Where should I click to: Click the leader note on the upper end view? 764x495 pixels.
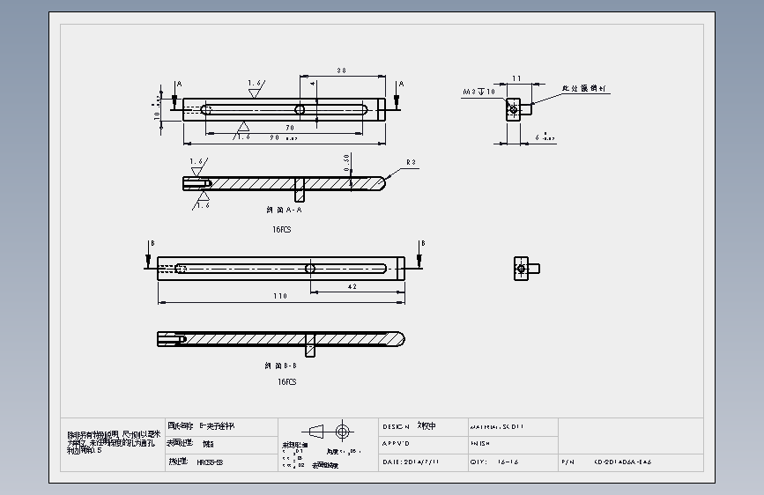(x=583, y=89)
